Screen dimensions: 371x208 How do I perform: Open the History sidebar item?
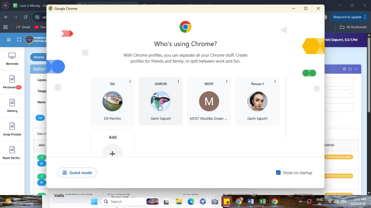12,106
